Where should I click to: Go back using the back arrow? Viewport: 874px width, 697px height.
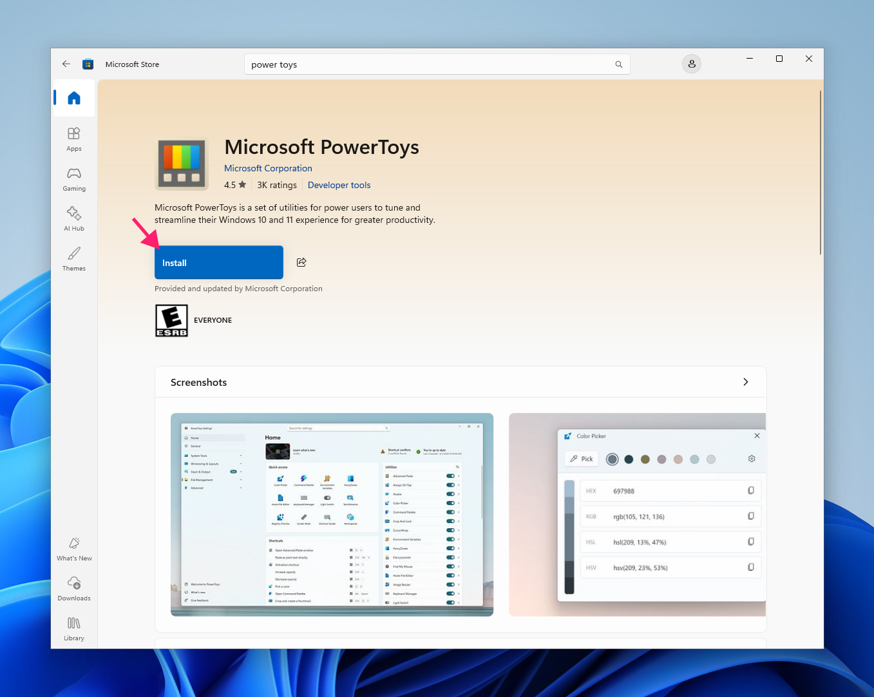point(66,64)
